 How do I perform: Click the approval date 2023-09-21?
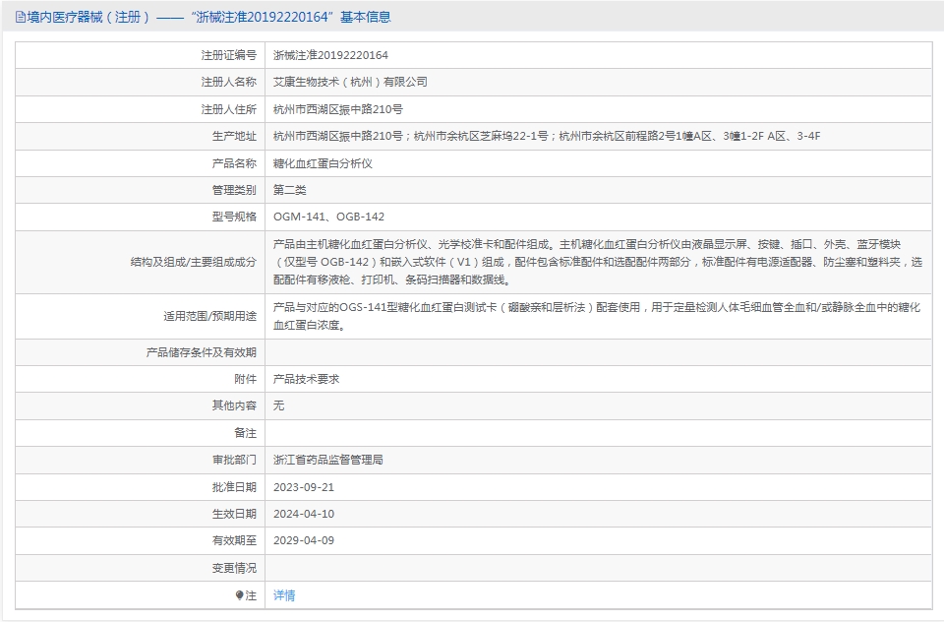pyautogui.click(x=304, y=487)
